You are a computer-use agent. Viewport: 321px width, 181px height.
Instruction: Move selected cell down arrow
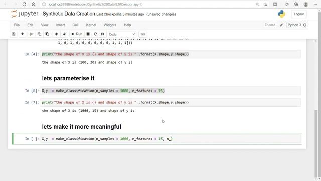point(64,34)
